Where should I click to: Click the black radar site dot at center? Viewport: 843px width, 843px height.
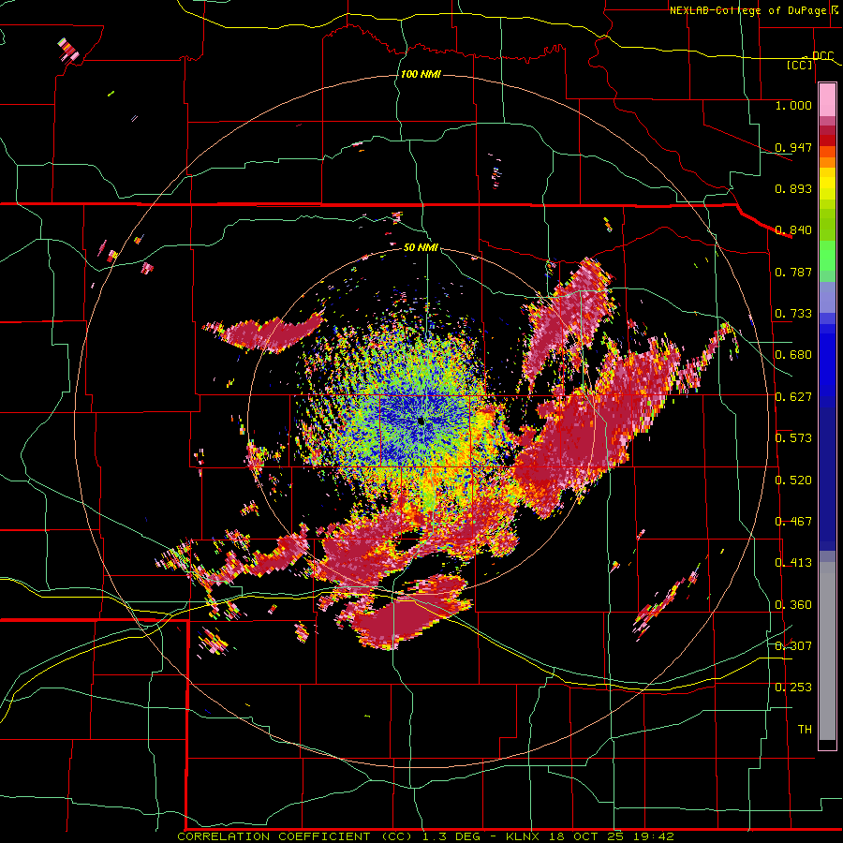421,421
